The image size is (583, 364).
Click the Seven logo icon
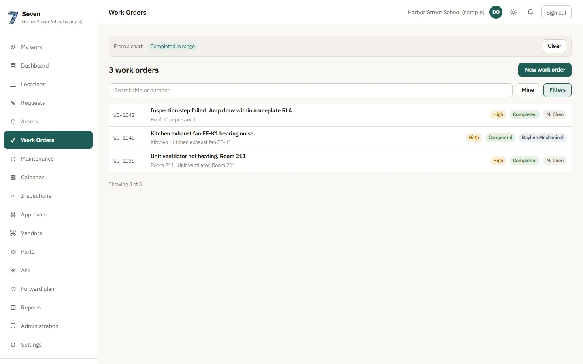13,17
